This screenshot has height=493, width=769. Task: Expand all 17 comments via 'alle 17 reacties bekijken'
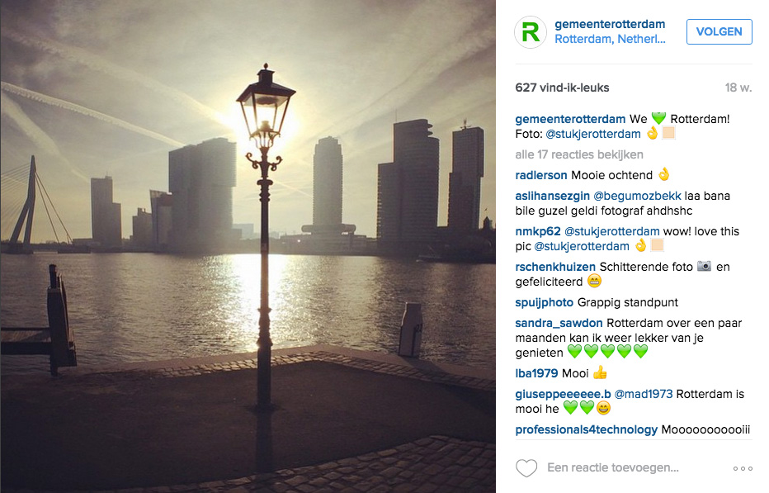tap(578, 154)
